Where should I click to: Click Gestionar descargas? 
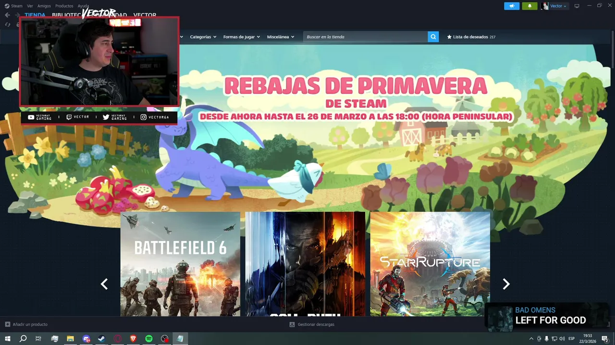pos(316,324)
